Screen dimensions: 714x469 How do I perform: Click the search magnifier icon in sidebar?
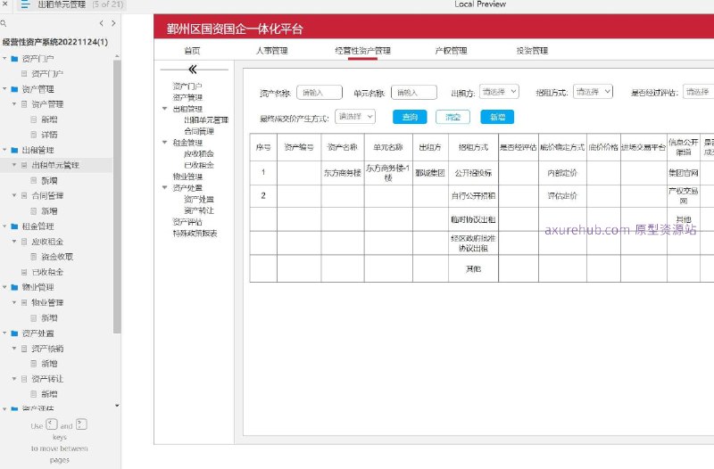pyautogui.click(x=4, y=23)
